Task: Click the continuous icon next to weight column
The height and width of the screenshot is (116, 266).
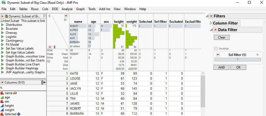Action: [2, 110]
